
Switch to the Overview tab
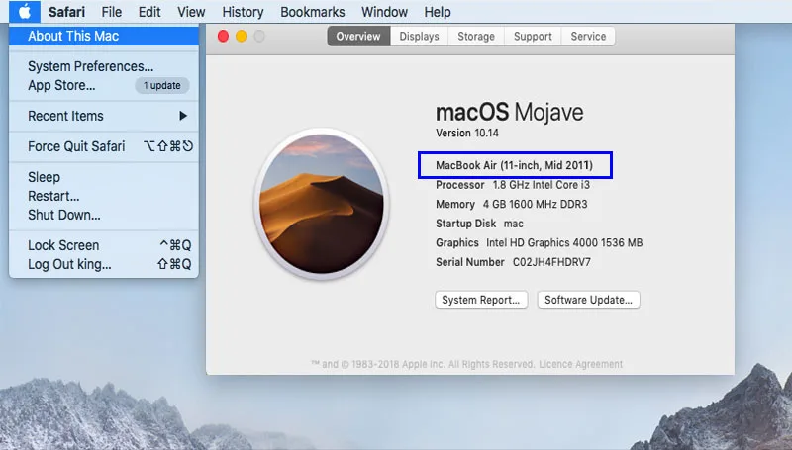(358, 37)
